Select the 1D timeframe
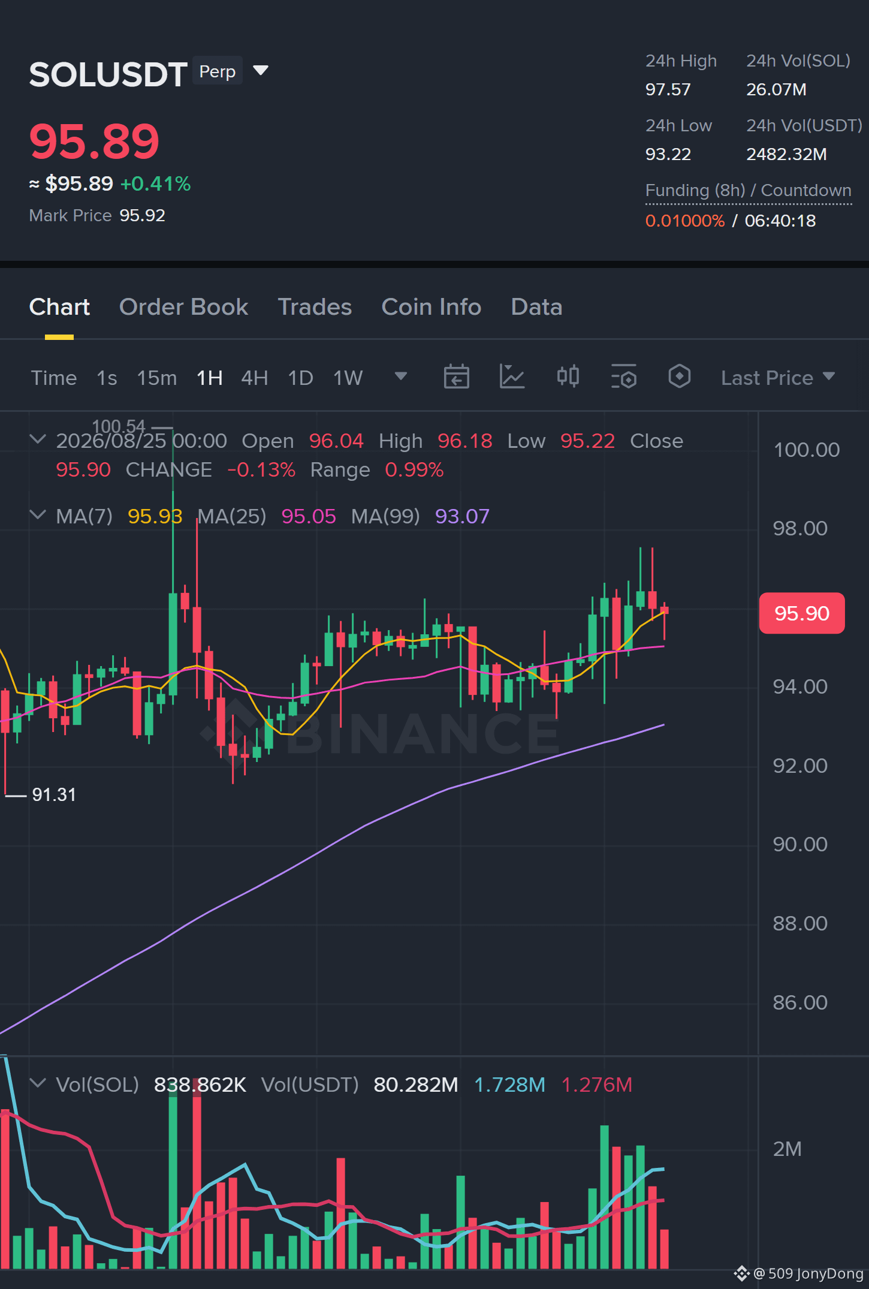869x1289 pixels. pos(301,378)
